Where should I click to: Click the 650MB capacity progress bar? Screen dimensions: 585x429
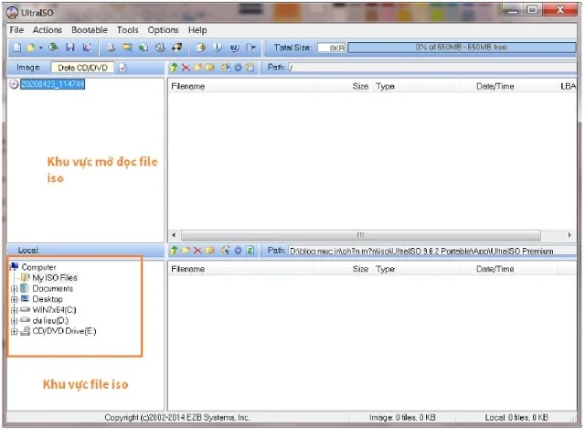point(462,48)
